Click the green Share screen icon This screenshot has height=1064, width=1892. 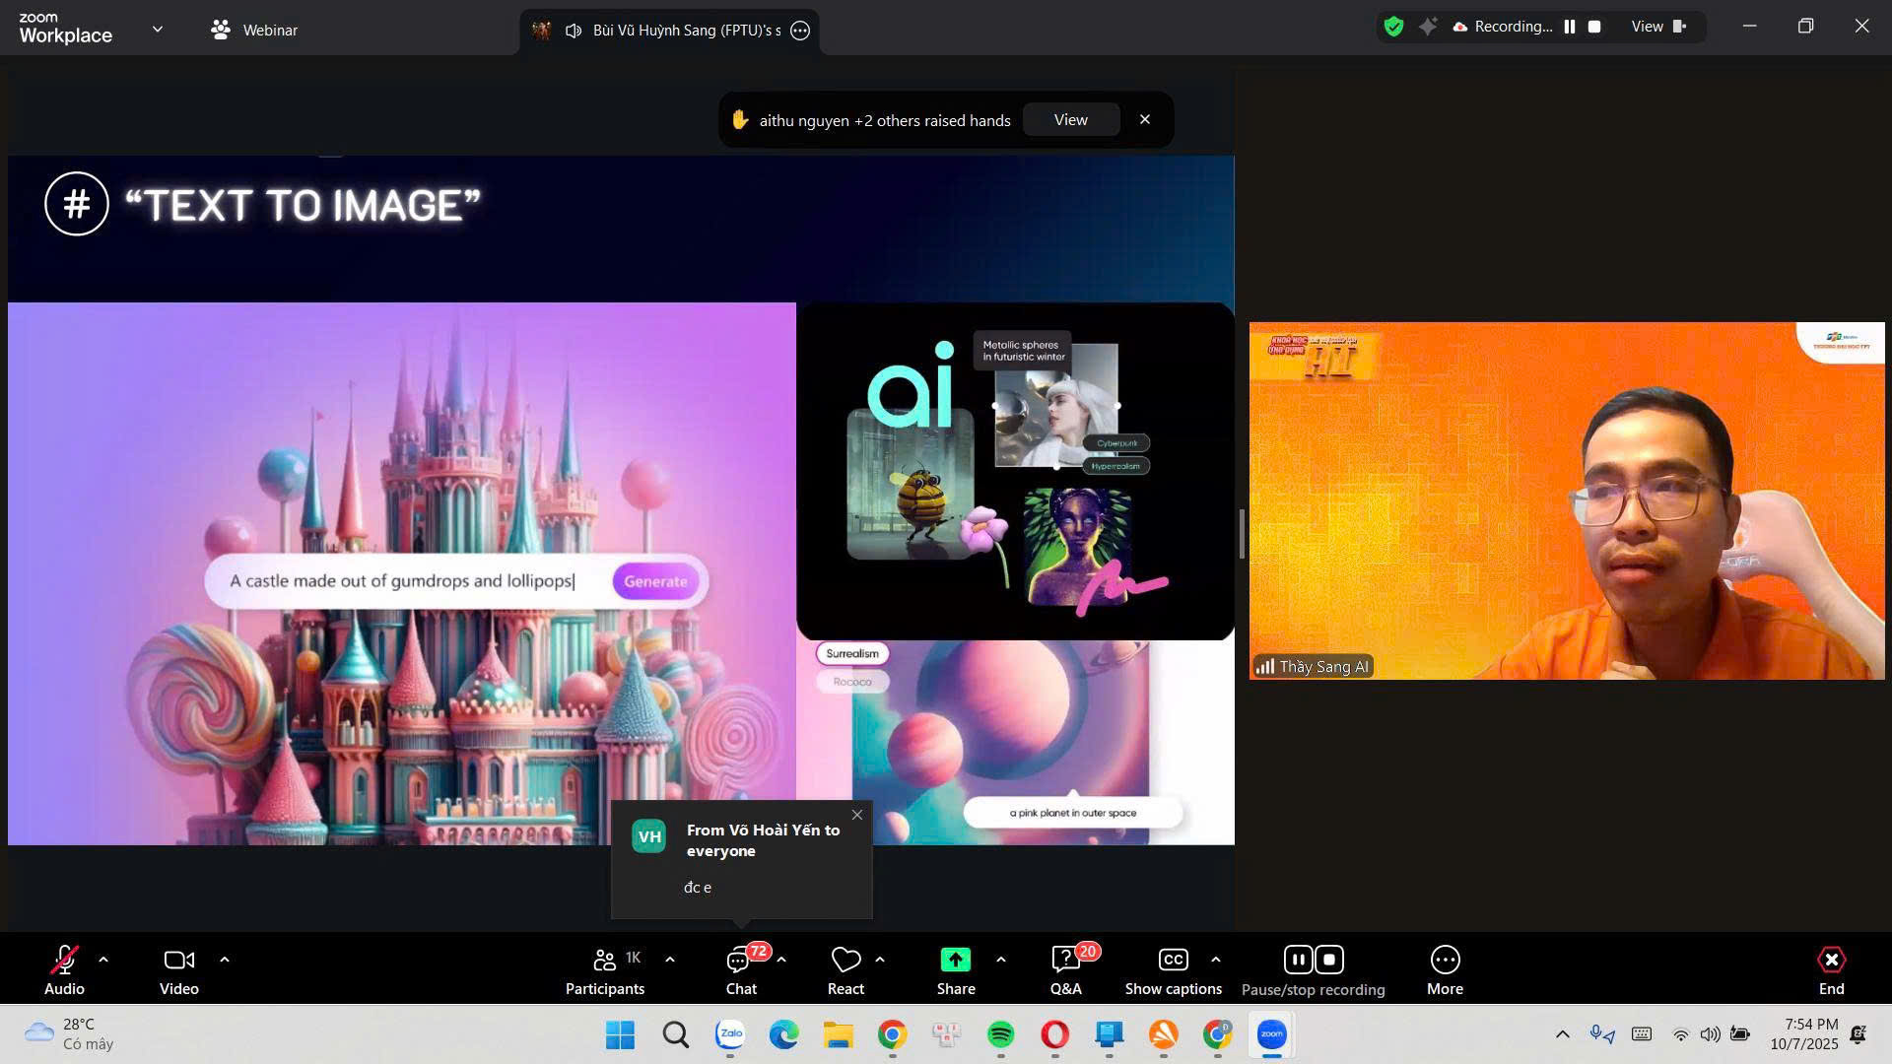955,960
